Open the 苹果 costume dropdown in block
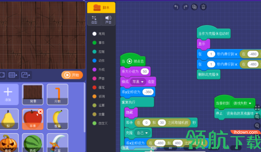 point(138,82)
